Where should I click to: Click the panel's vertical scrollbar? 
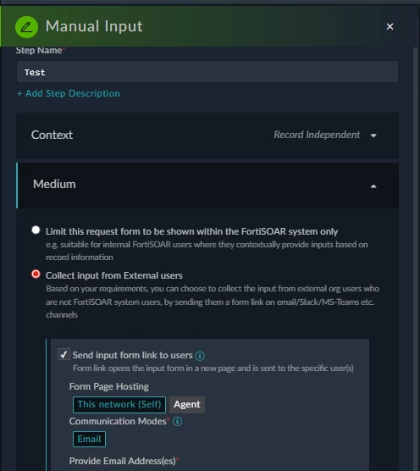[416, 258]
